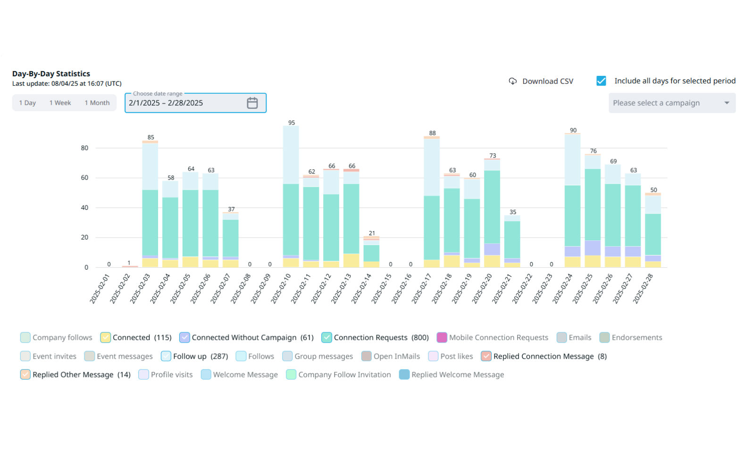
Task: Enable the Company follows legend item
Action: tap(25, 338)
